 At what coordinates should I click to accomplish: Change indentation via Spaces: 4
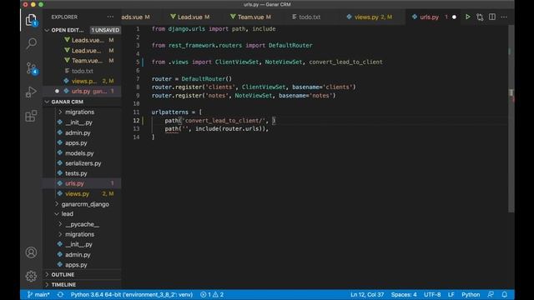pos(404,294)
